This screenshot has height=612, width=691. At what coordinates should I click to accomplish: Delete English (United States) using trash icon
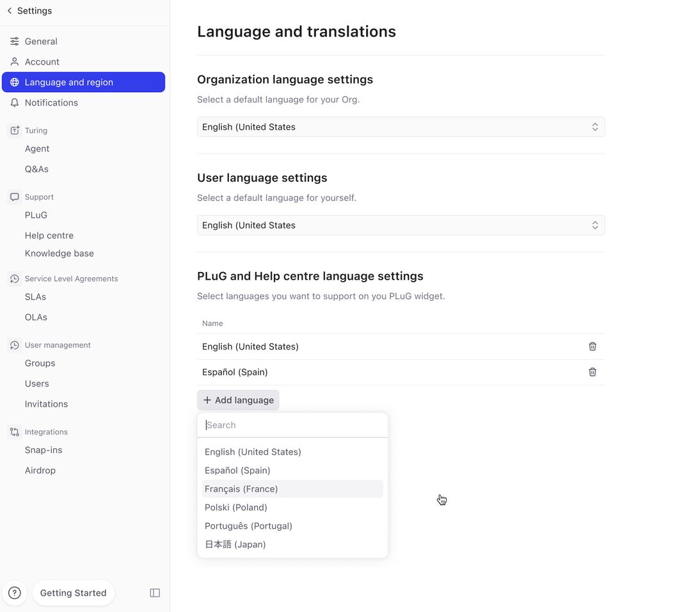592,346
